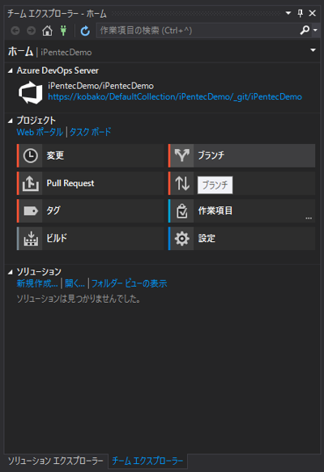Viewport: 324px width, 472px height.
Task: Open the ホーム page dropdown arrow
Action: click(313, 50)
